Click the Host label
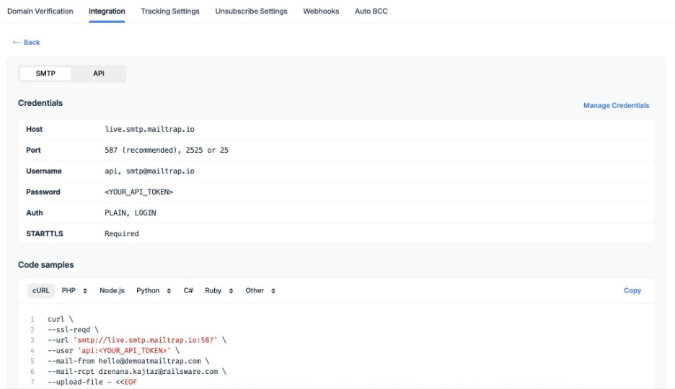This screenshot has height=389, width=675. pyautogui.click(x=35, y=129)
